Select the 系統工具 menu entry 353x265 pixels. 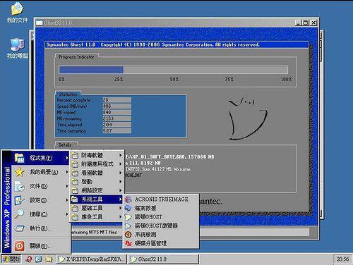[x=97, y=199]
